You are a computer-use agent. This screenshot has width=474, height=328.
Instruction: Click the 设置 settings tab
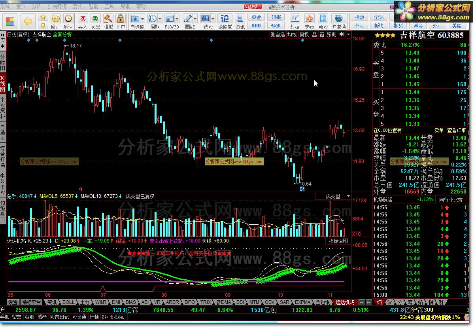pos(13,302)
